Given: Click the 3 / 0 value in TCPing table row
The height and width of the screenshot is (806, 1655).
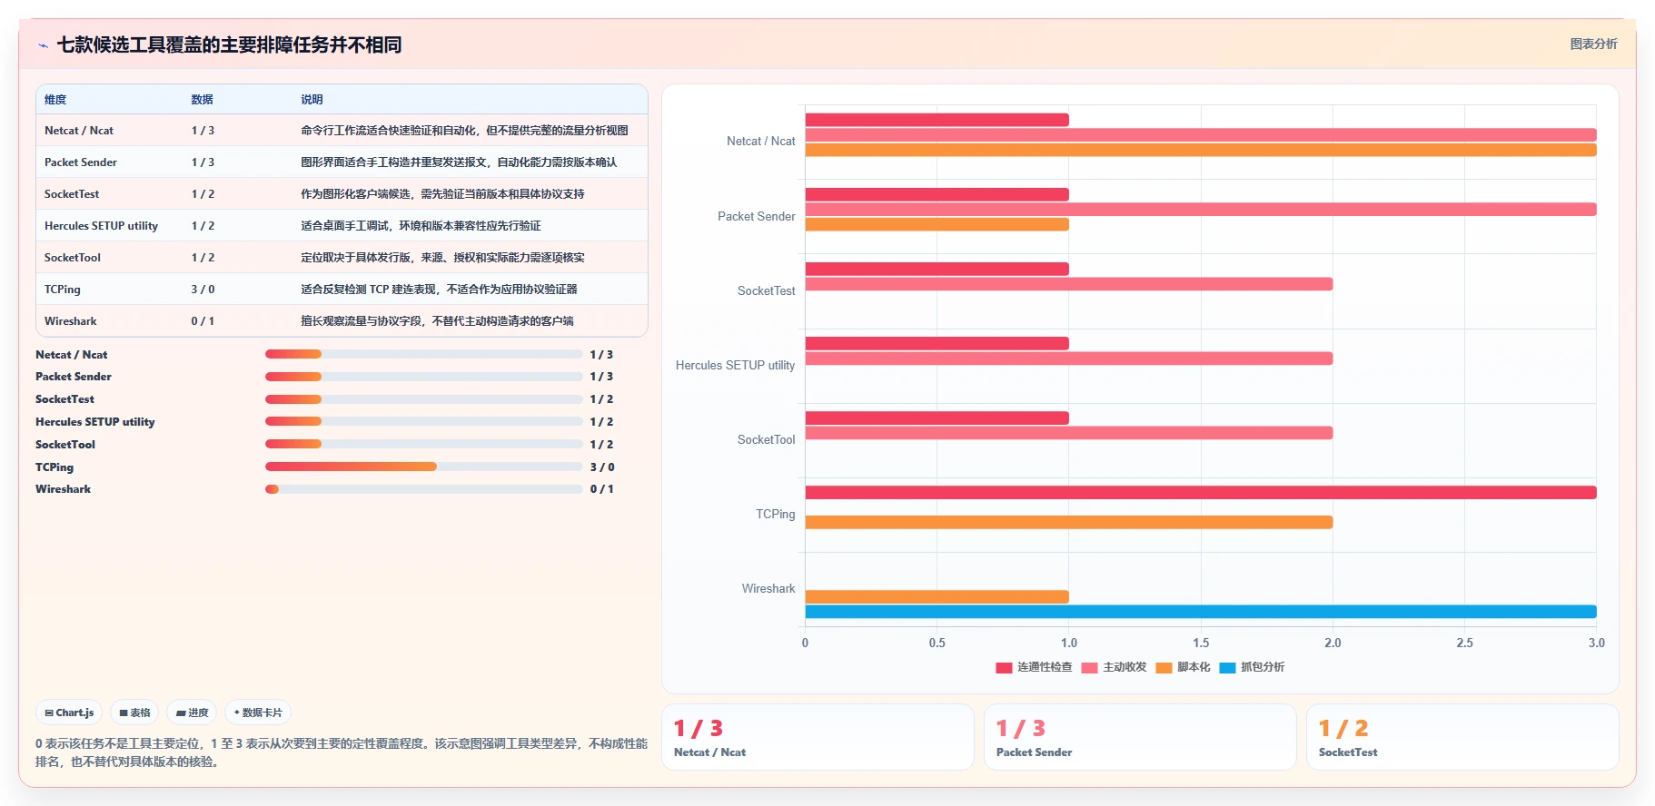Looking at the screenshot, I should point(203,290).
